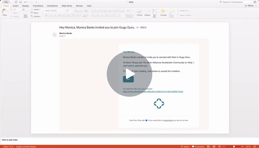Switch to the Design tab
259x148 pixels.
(26, 6)
